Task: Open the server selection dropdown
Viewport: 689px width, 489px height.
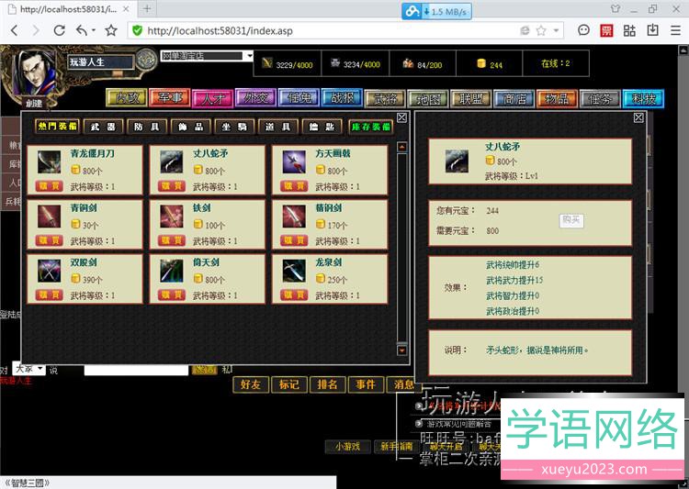Action: (x=248, y=56)
